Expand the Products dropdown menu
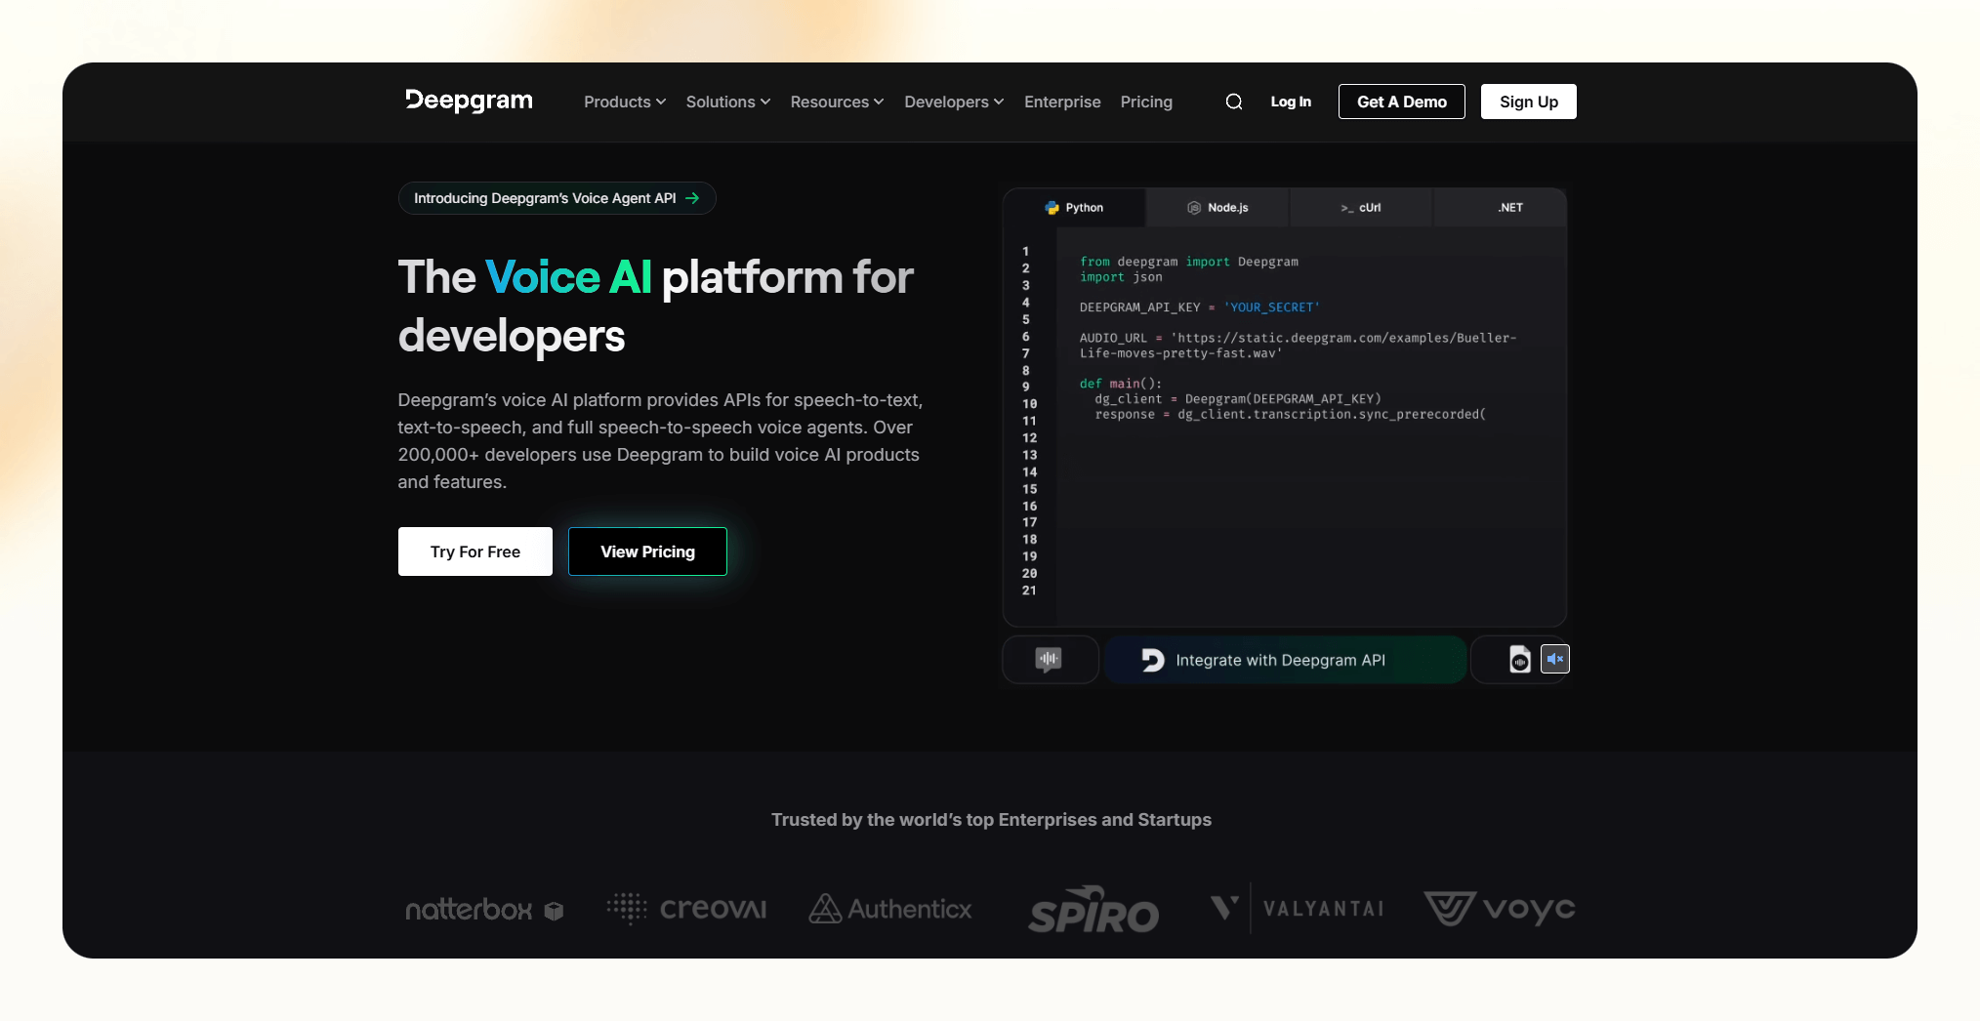The height and width of the screenshot is (1021, 1980). coord(625,102)
